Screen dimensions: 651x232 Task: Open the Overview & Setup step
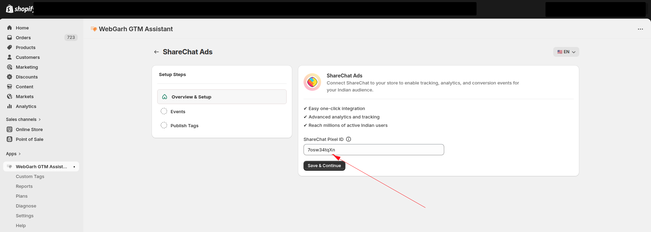(x=222, y=97)
